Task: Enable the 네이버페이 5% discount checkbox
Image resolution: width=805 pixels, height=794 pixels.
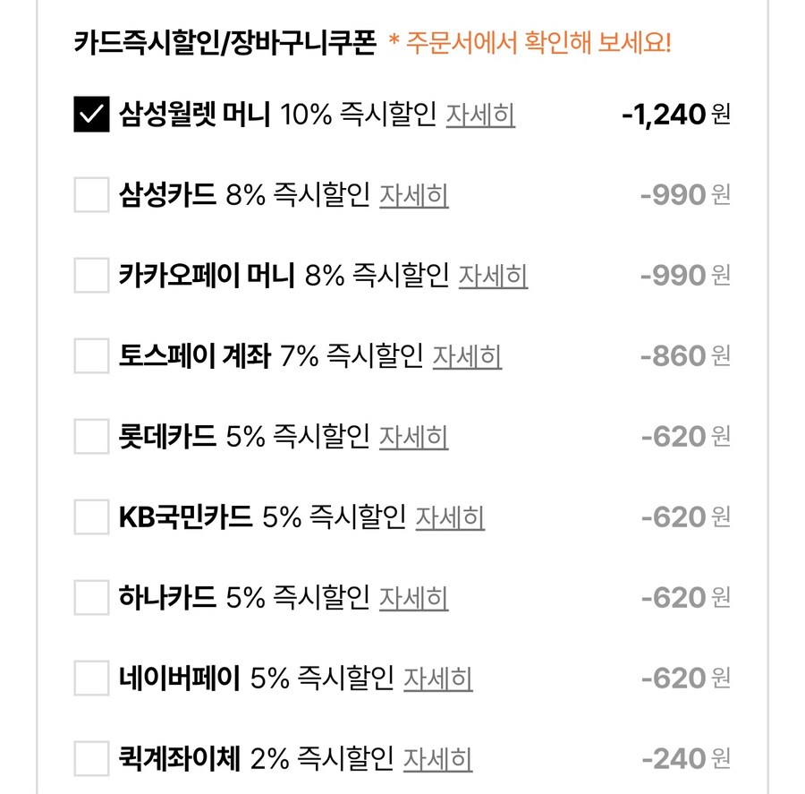Action: tap(89, 678)
